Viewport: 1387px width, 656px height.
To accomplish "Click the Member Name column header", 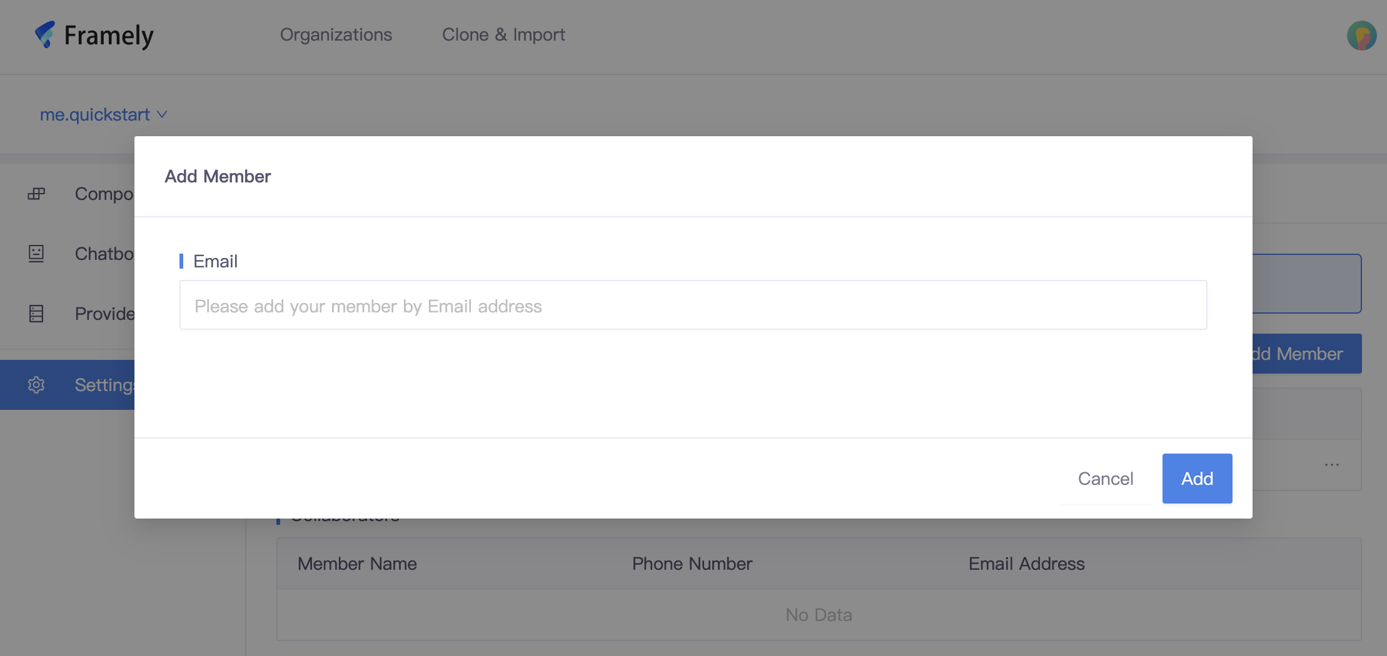I will (x=357, y=564).
